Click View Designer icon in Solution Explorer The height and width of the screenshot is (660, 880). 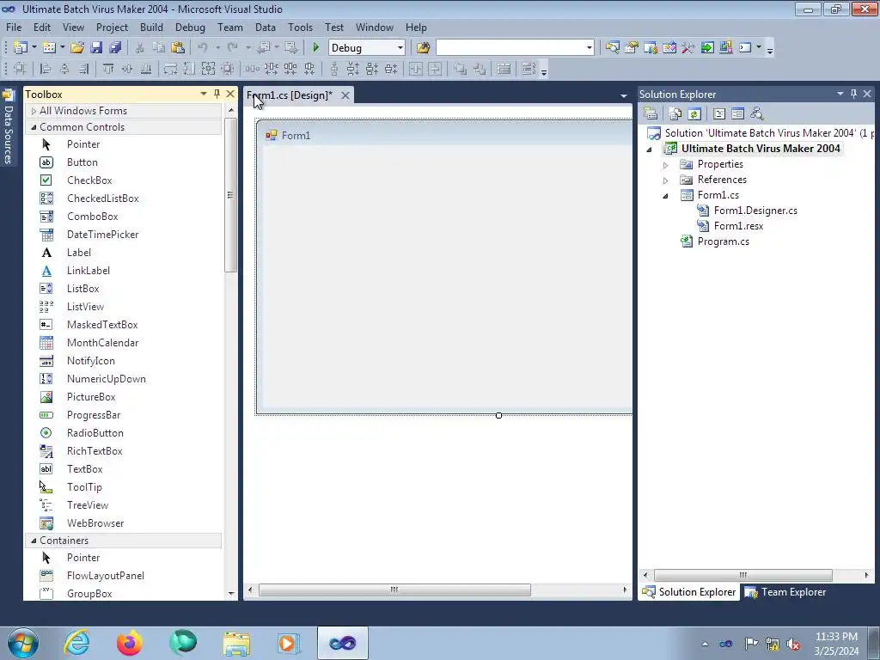[x=738, y=114]
